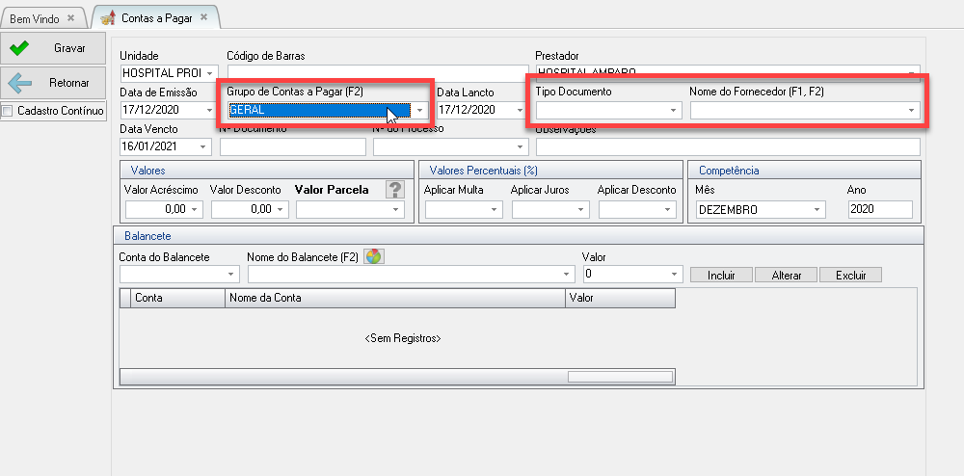Click the Alterar button

tap(786, 275)
